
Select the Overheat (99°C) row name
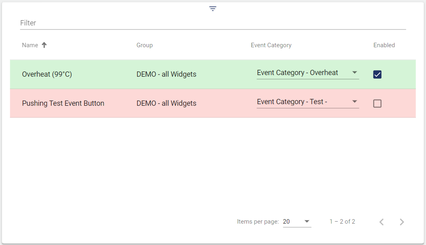tap(47, 74)
